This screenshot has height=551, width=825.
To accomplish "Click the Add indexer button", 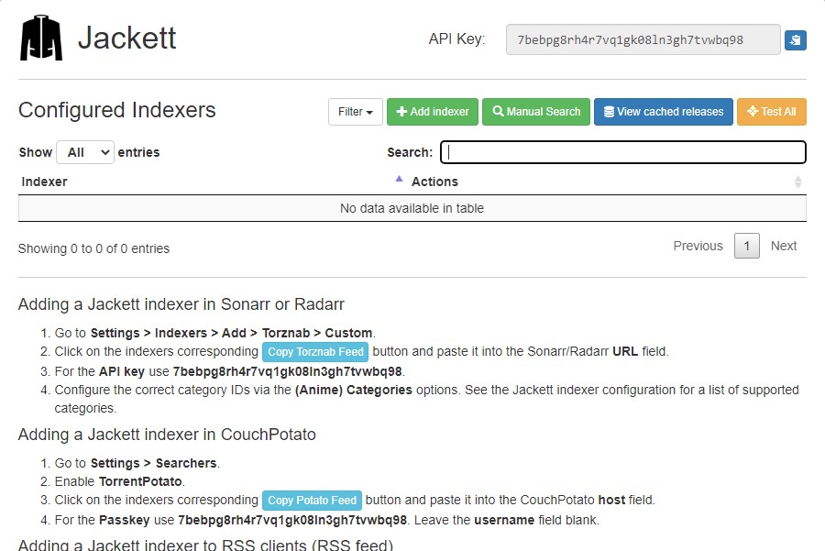I will pos(433,112).
